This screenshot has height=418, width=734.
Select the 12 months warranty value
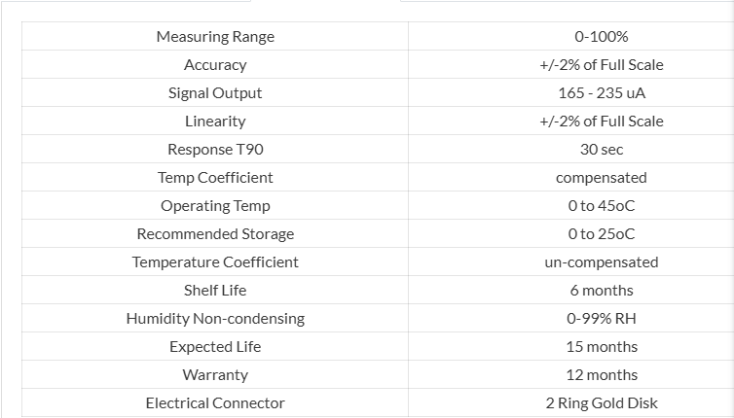click(602, 374)
